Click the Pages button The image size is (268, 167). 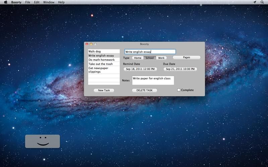point(187,57)
